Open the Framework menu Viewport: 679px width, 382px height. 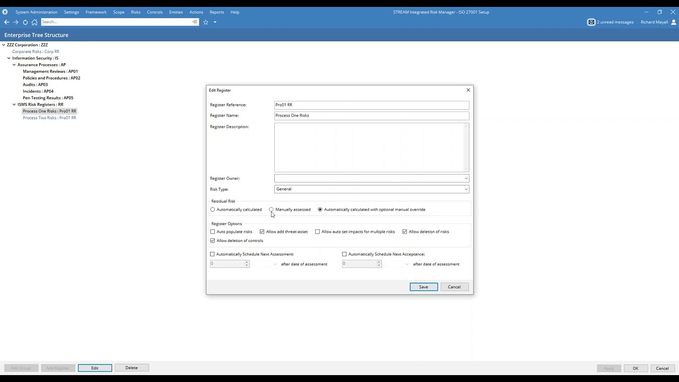coord(96,12)
